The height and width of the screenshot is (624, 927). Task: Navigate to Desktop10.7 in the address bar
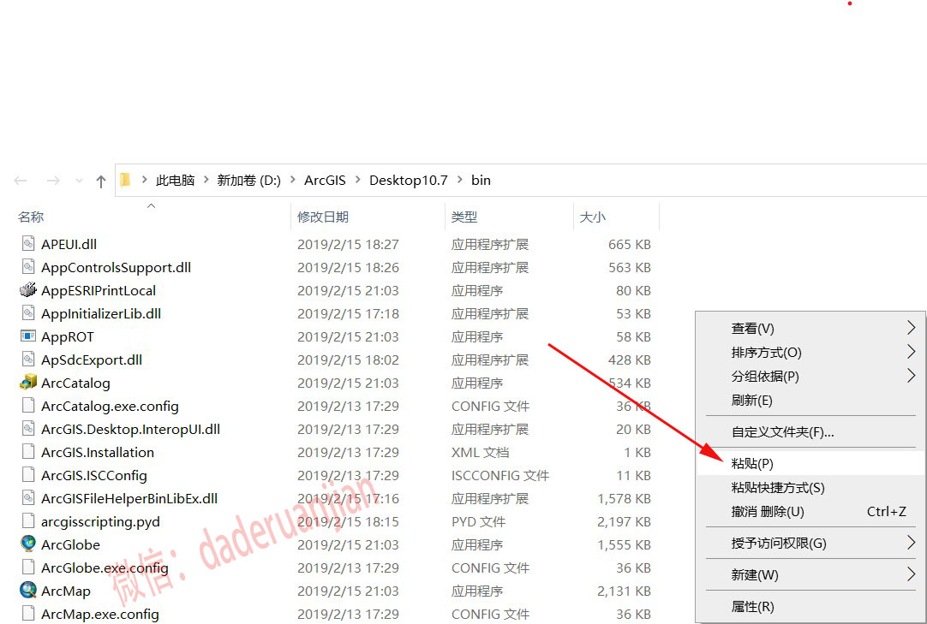coord(409,181)
